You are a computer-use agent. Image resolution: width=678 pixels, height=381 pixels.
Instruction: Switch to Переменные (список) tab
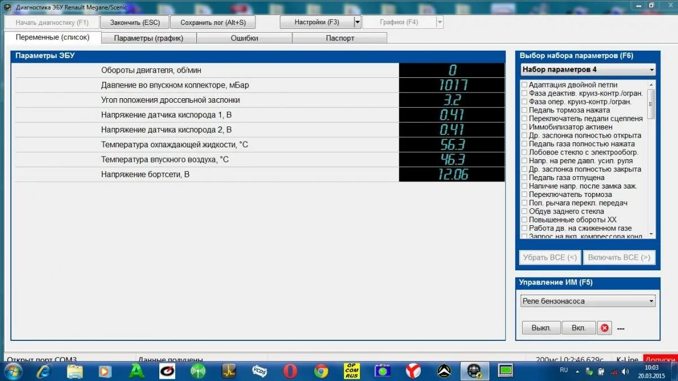[53, 37]
